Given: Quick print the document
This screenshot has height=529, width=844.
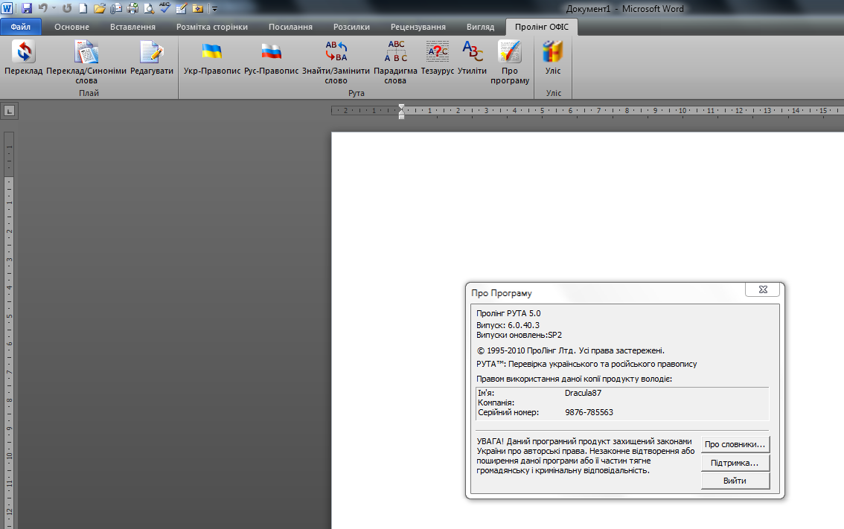Looking at the screenshot, I should 132,8.
